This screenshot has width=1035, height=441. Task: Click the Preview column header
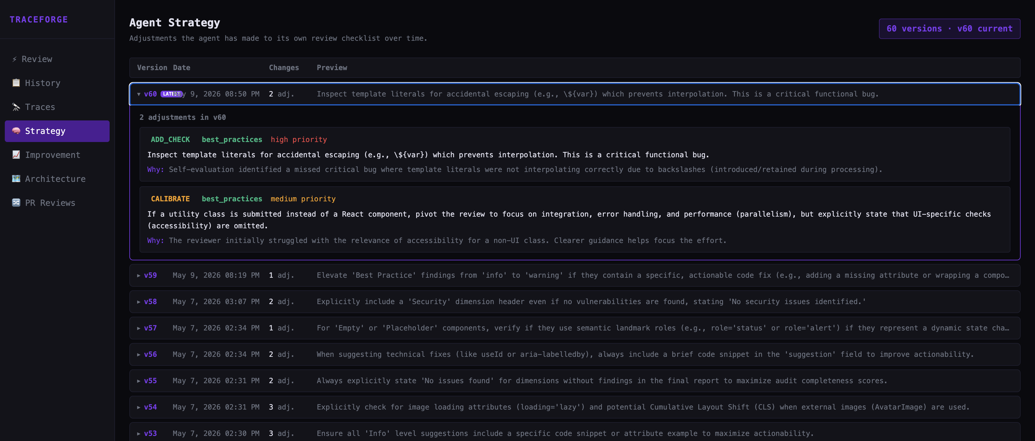point(332,67)
